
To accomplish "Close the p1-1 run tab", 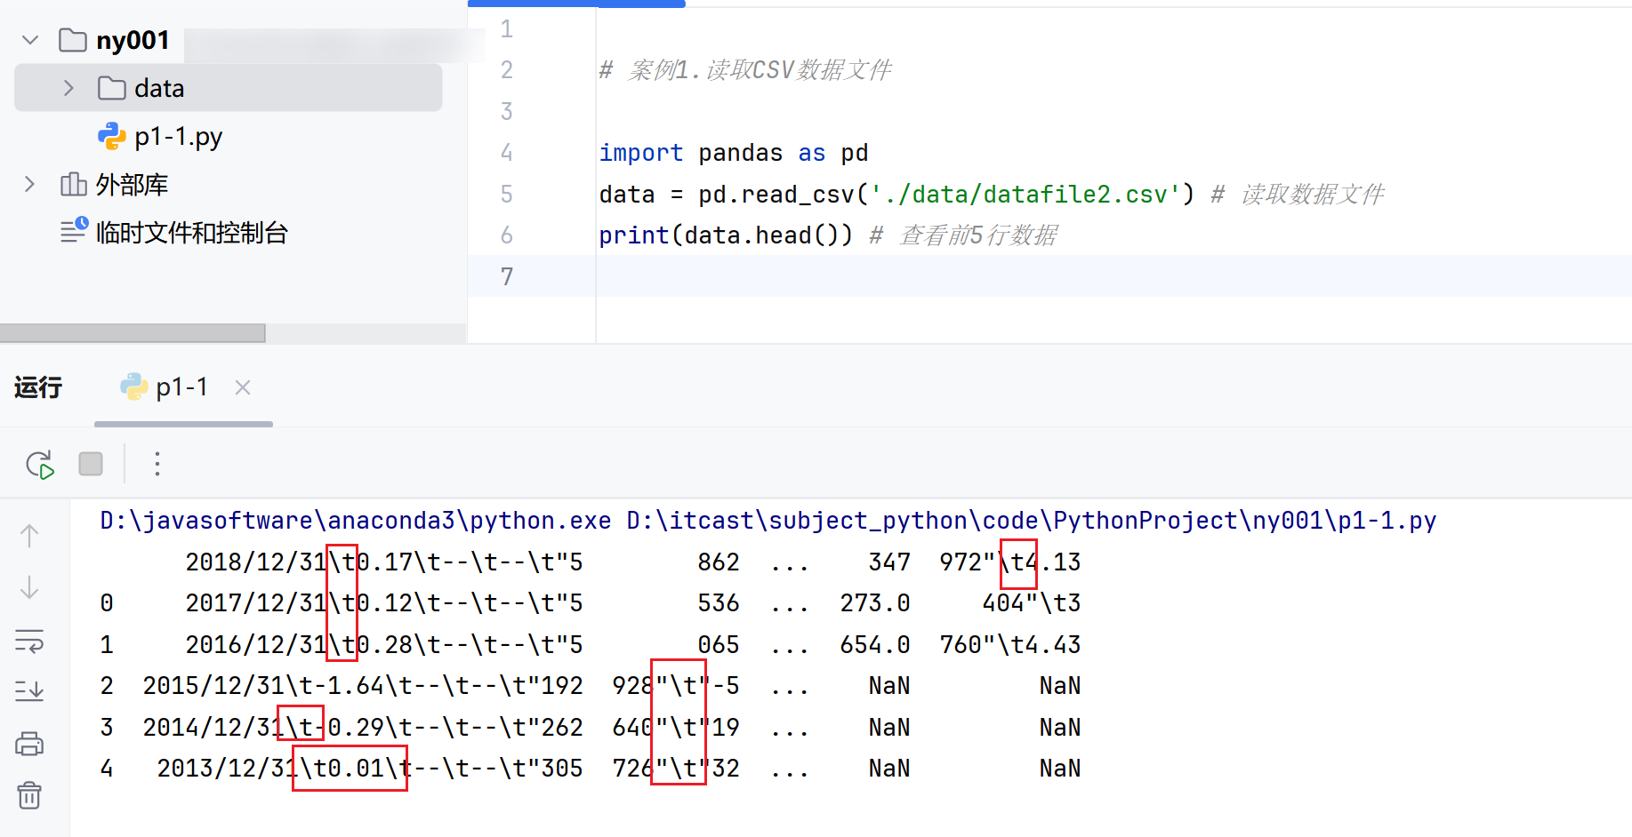I will pyautogui.click(x=243, y=387).
